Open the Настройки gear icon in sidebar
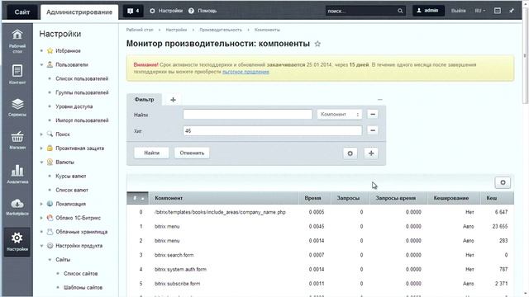 [x=17, y=238]
